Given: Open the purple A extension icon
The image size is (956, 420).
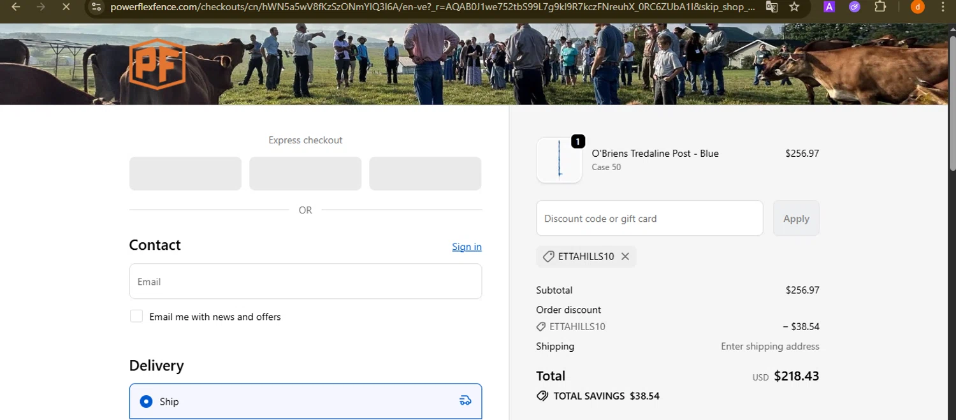Looking at the screenshot, I should tap(829, 7).
